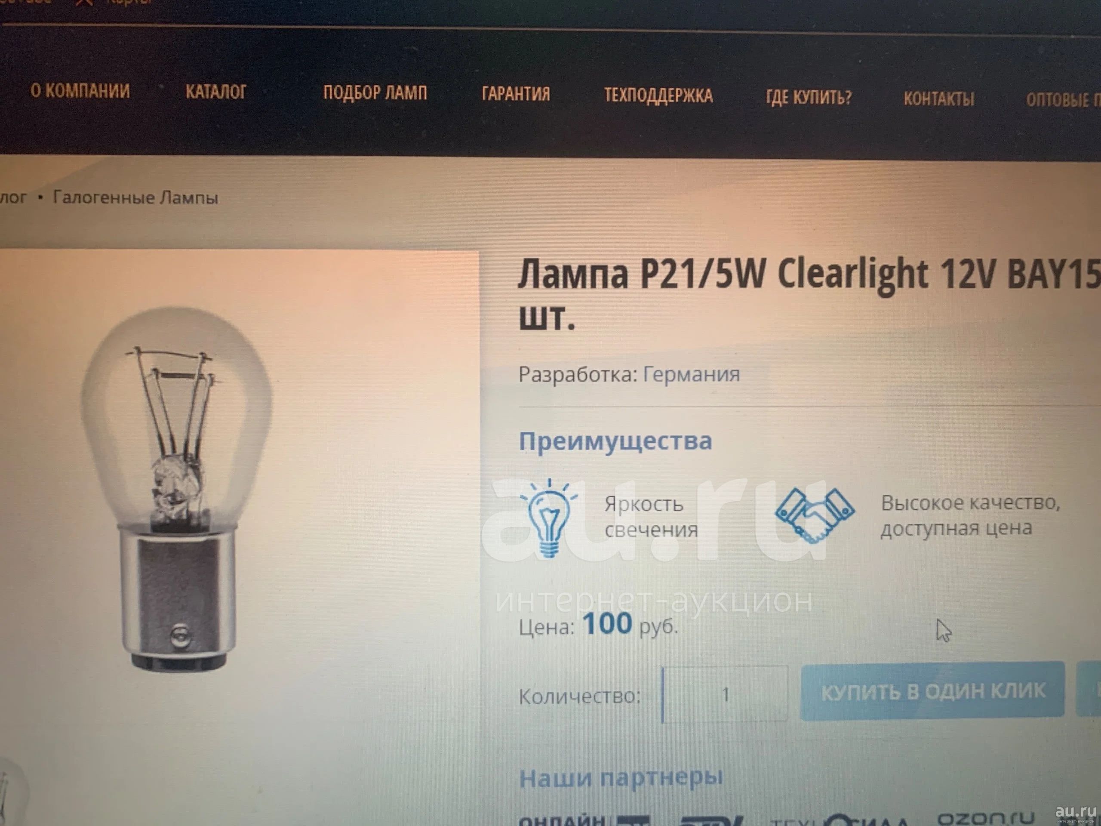The height and width of the screenshot is (826, 1101).
Task: Click the light bulb brightness icon
Action: [549, 518]
